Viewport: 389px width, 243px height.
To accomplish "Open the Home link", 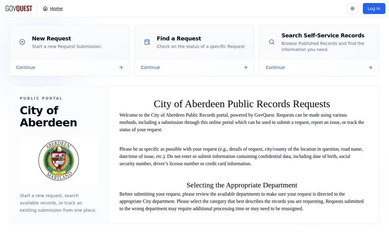I will (x=56, y=9).
